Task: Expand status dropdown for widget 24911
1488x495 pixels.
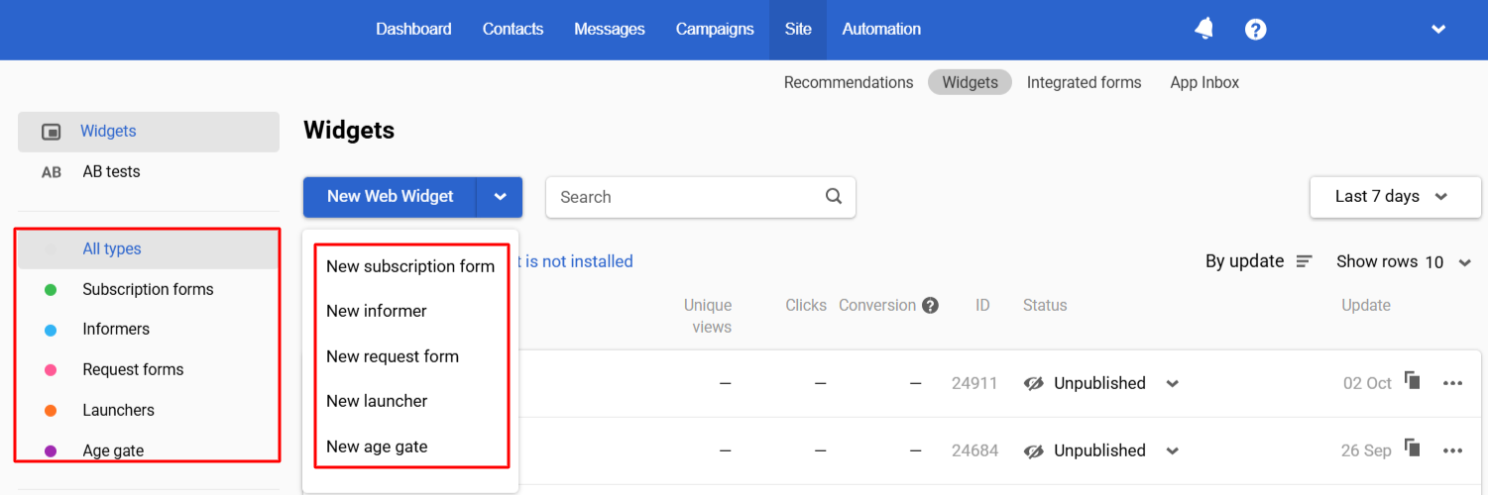Action: (x=1173, y=384)
